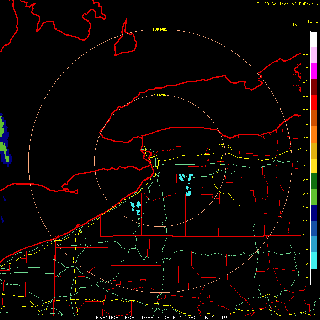Select the dark green legend swatch
Screen dimensions: 320x320
(314, 181)
